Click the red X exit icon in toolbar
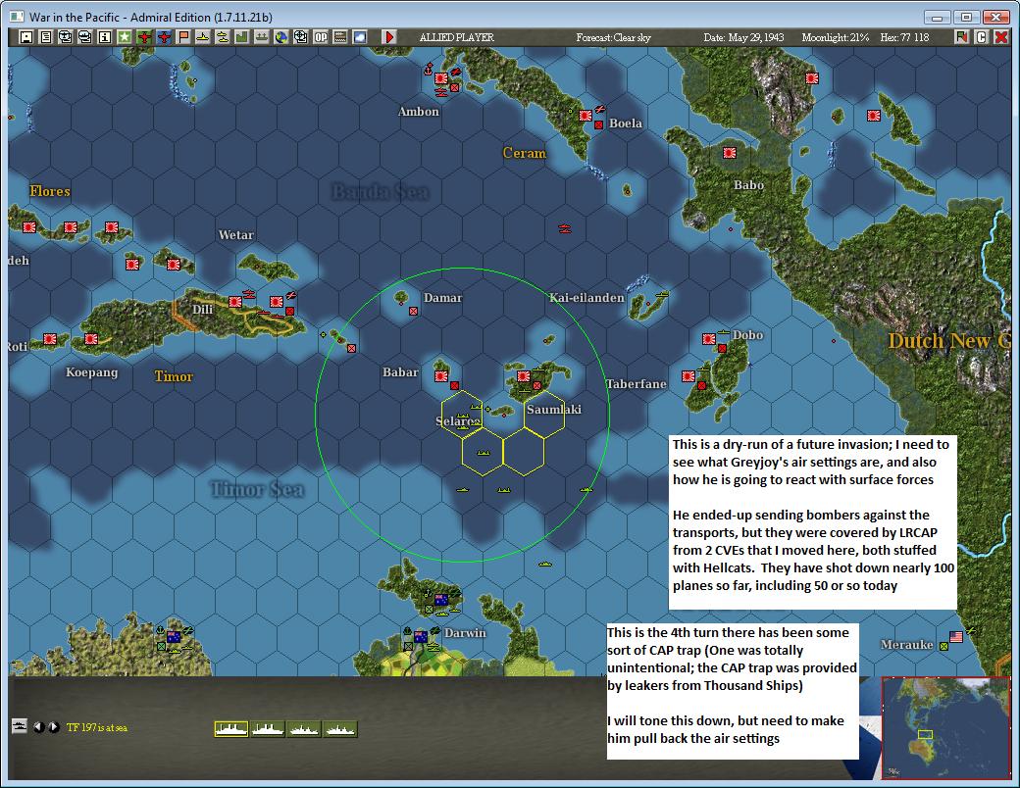The width and height of the screenshot is (1020, 788). tap(1001, 37)
